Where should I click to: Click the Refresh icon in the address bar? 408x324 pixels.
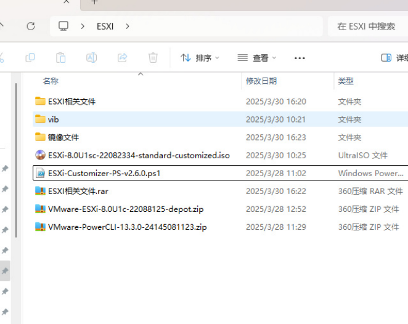tap(30, 26)
